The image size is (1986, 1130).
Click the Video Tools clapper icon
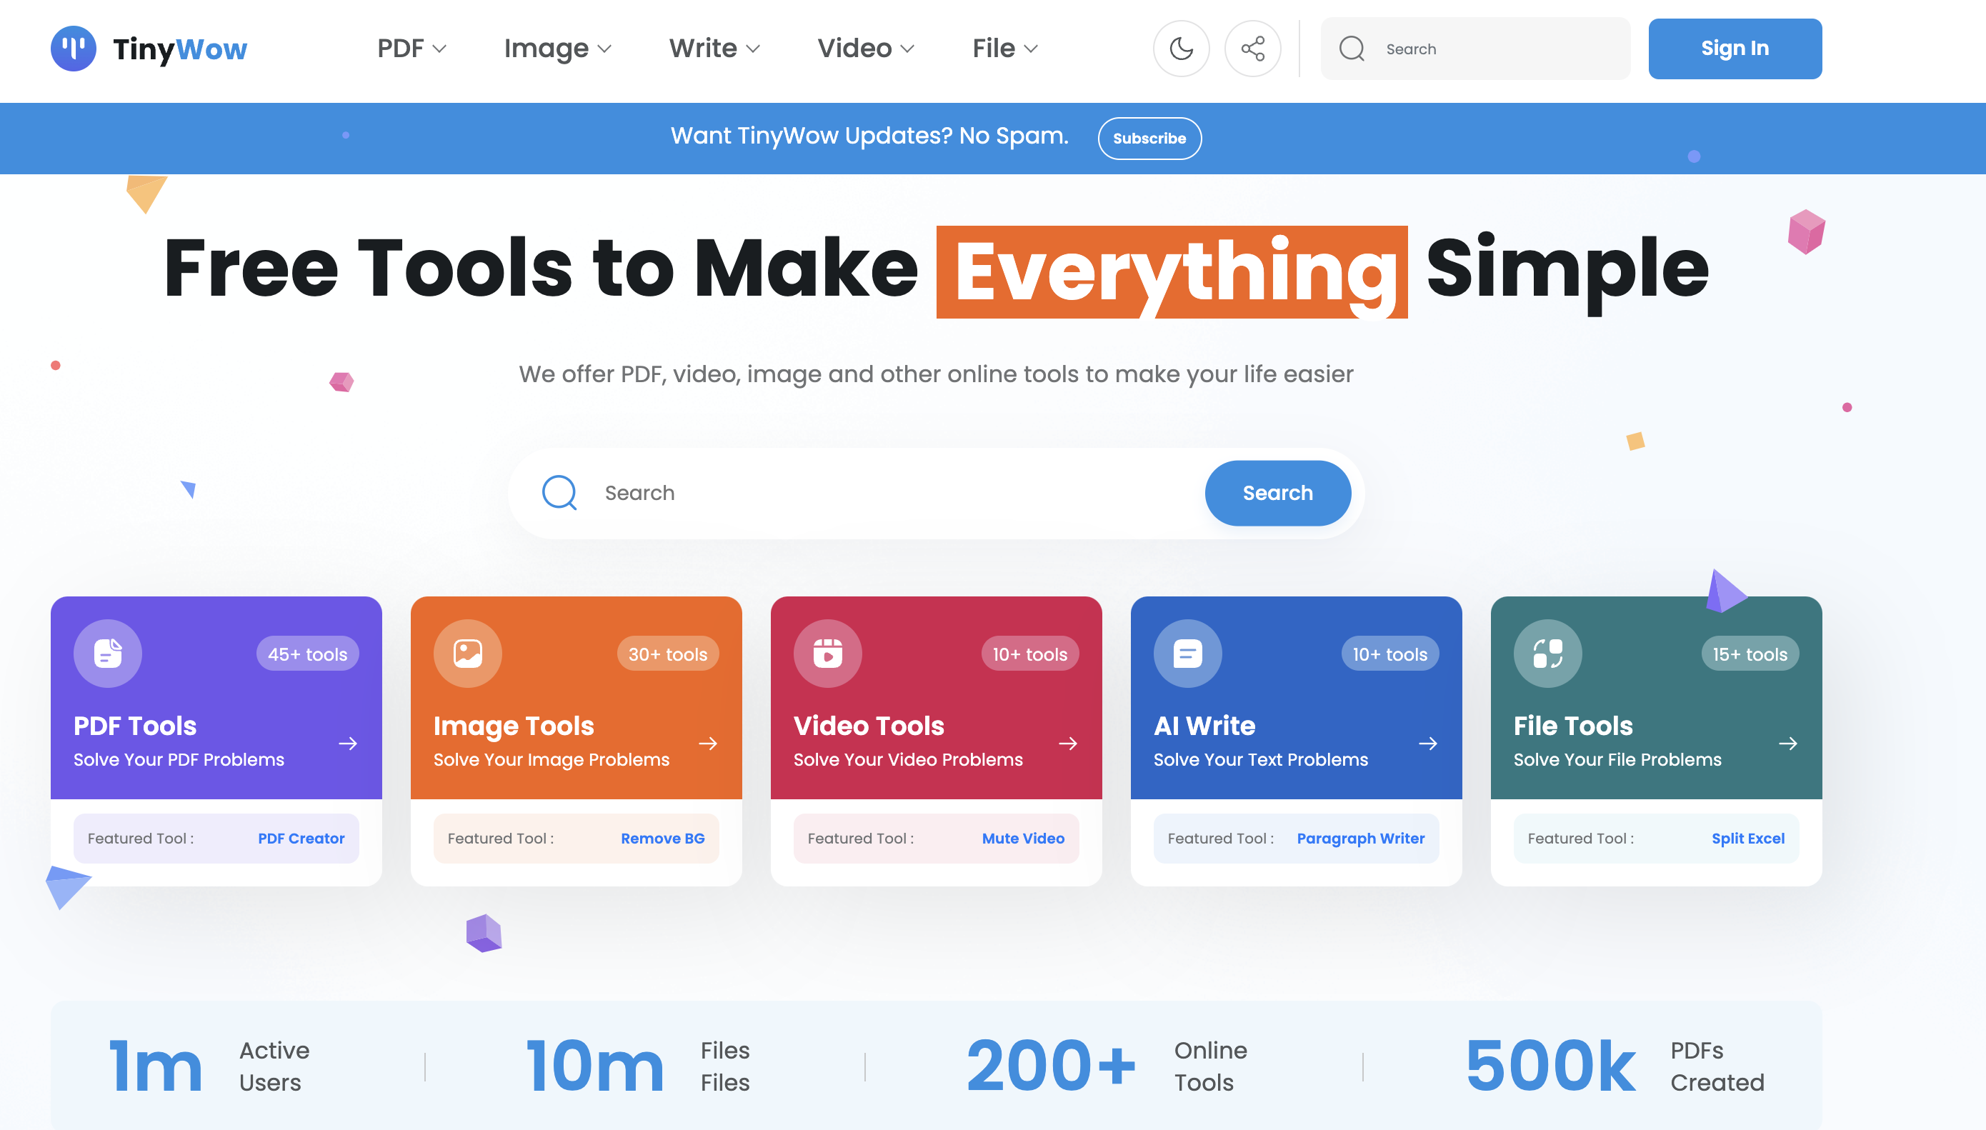click(827, 654)
